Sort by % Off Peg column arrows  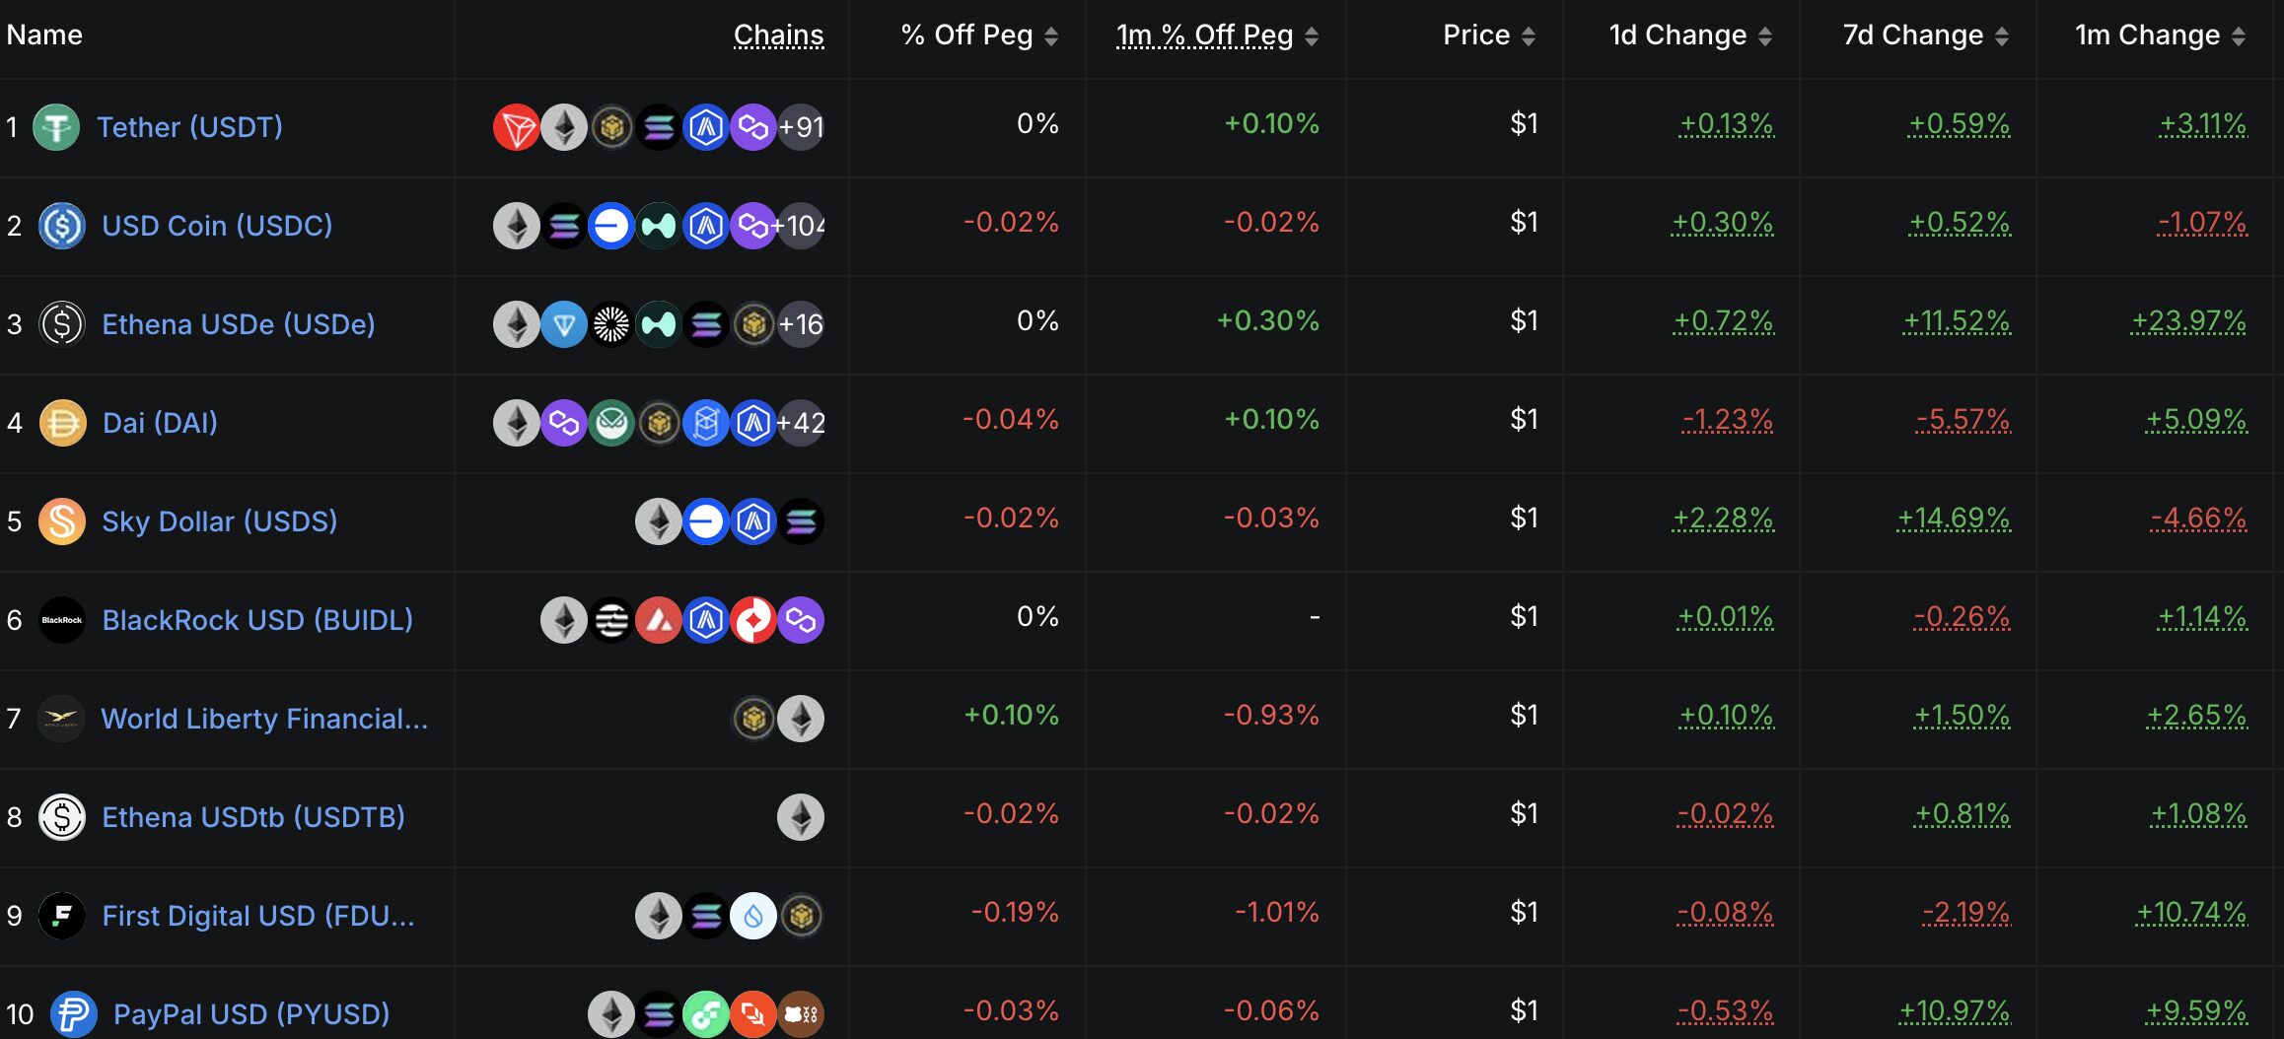tap(1051, 36)
